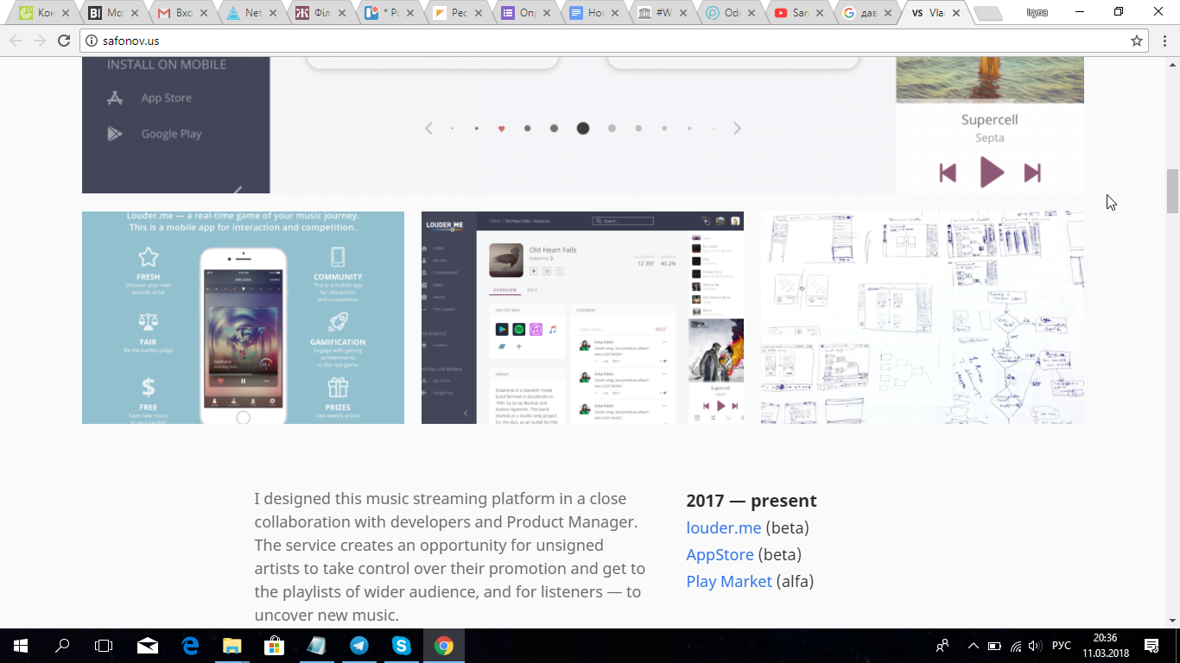
Task: Click the Iryna profile button
Action: tap(1037, 12)
